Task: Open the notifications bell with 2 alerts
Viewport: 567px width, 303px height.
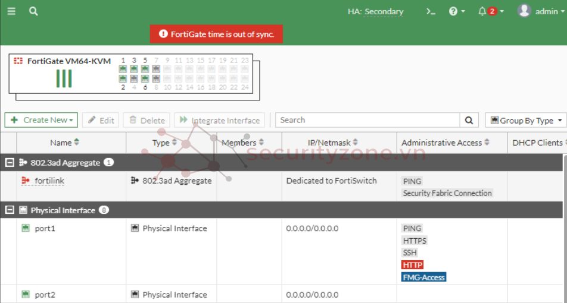Action: point(491,11)
